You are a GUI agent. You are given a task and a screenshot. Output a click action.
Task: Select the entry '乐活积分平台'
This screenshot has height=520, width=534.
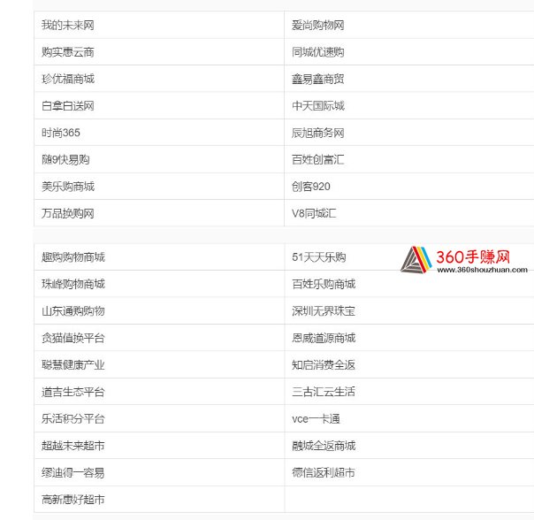click(x=73, y=418)
